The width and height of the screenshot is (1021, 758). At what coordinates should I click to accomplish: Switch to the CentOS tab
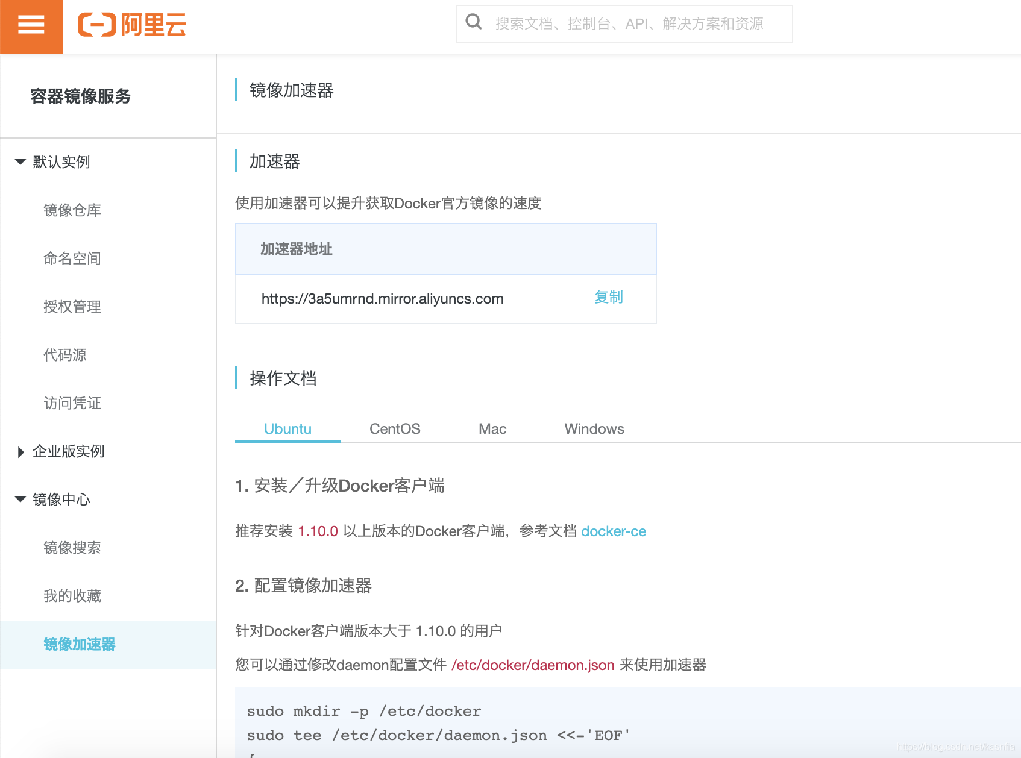pyautogui.click(x=395, y=429)
